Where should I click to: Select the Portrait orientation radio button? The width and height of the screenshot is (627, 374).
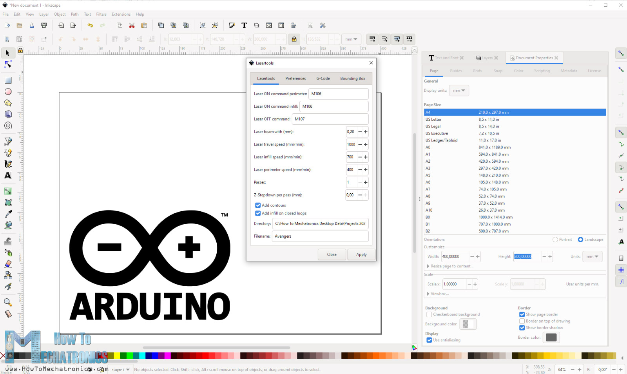[x=555, y=239]
